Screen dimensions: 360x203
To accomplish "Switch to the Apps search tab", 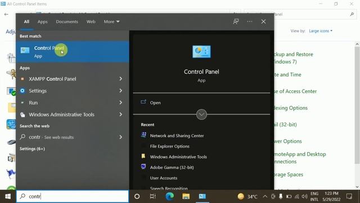I will 43,21.
